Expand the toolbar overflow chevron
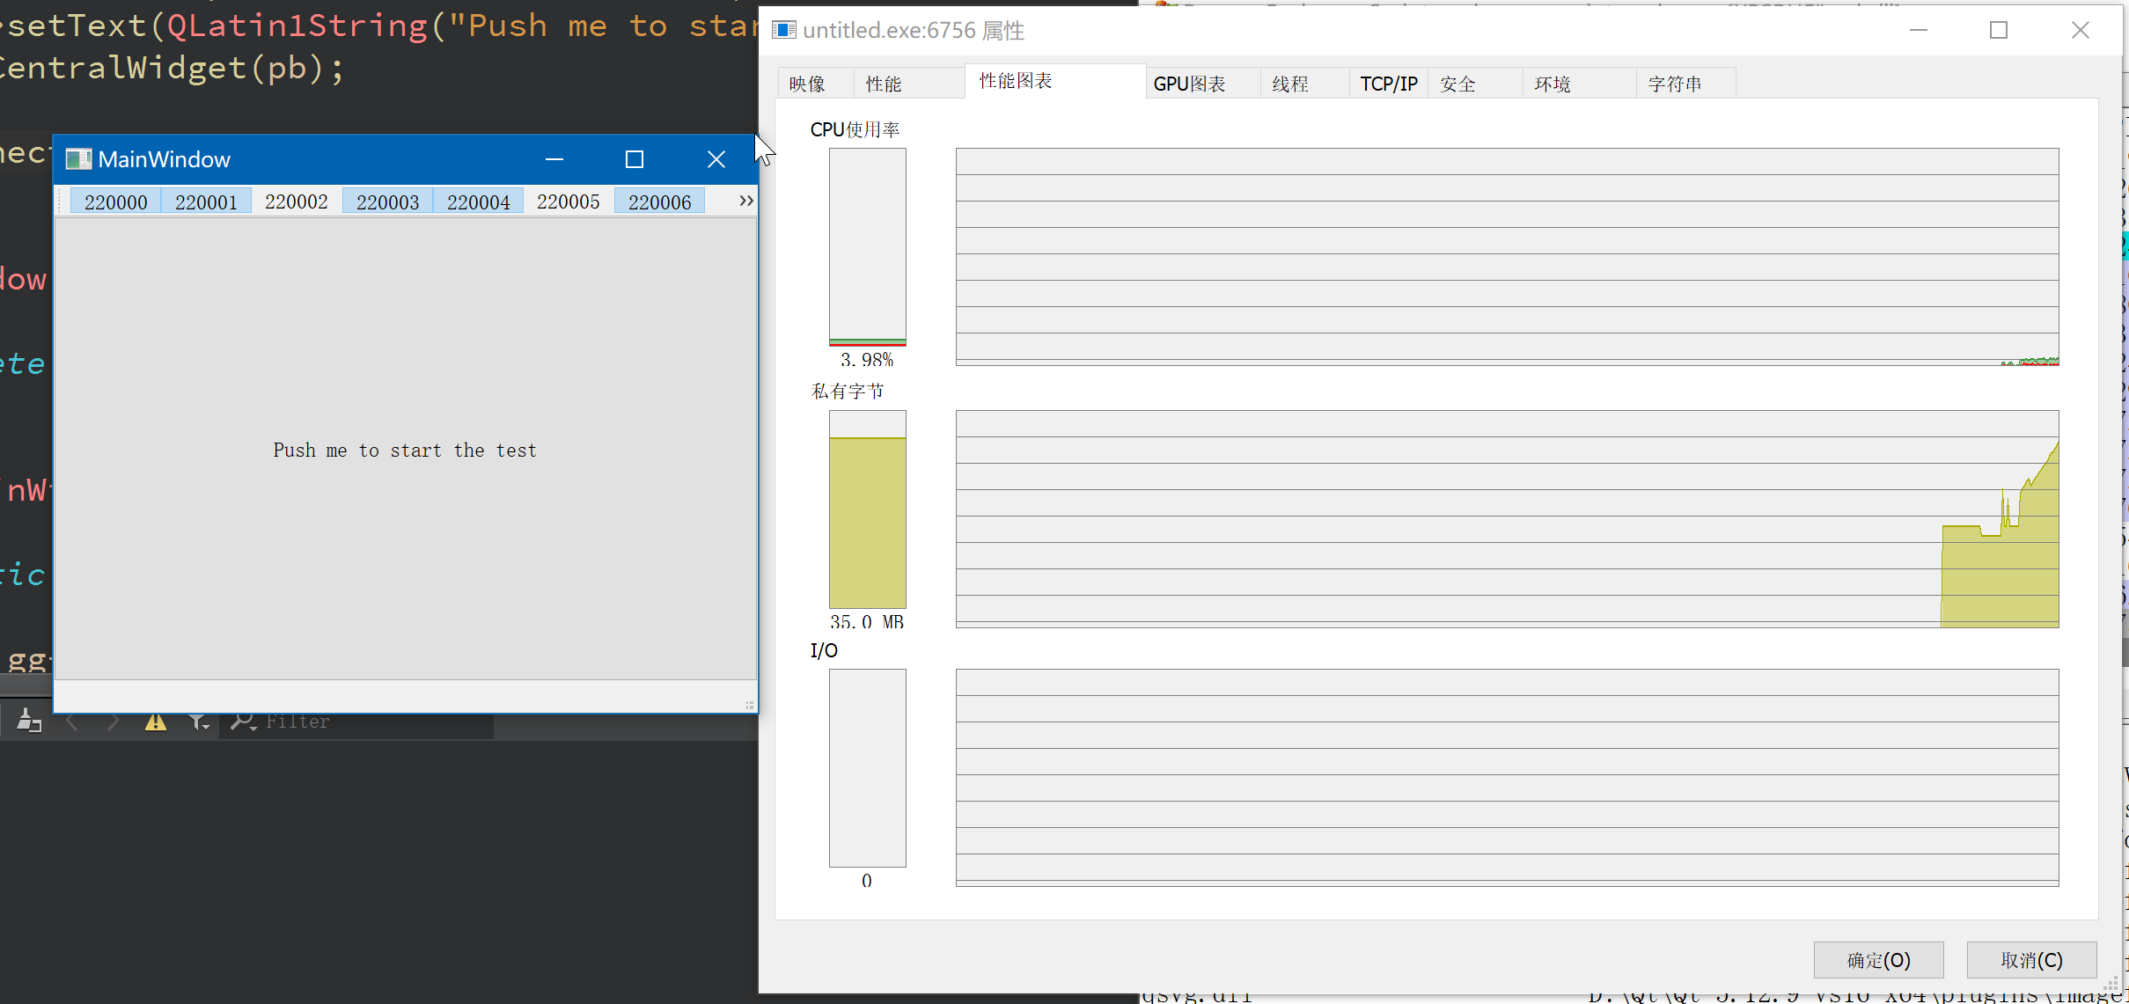The width and height of the screenshot is (2129, 1004). [x=745, y=202]
